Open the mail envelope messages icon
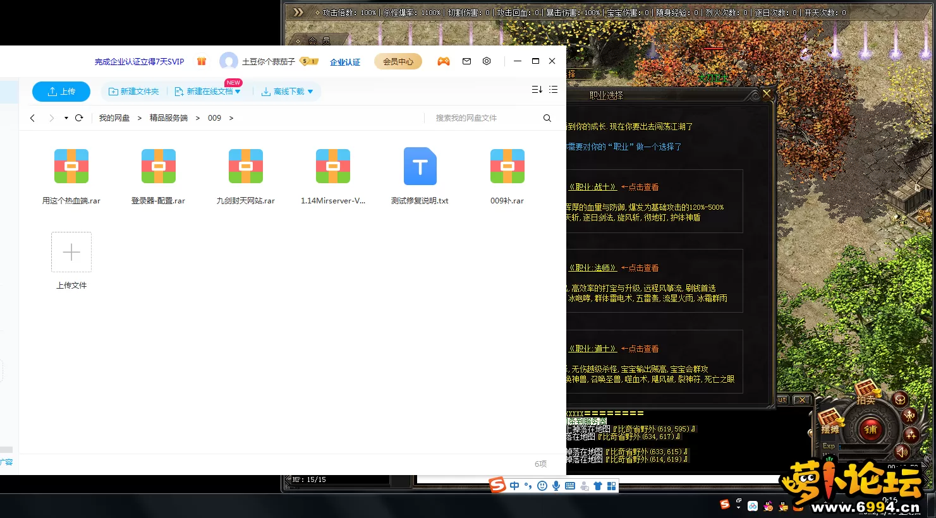 [x=466, y=61]
